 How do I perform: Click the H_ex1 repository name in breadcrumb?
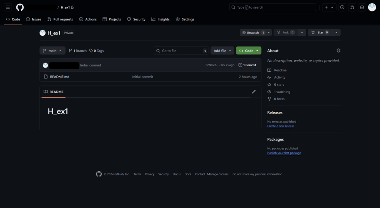pyautogui.click(x=65, y=7)
